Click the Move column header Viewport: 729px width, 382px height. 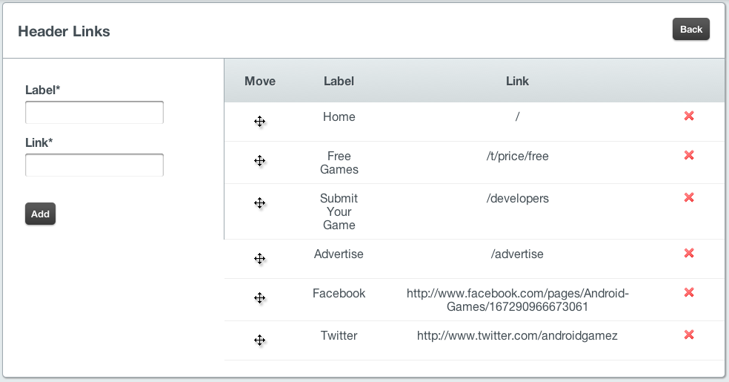coord(260,81)
